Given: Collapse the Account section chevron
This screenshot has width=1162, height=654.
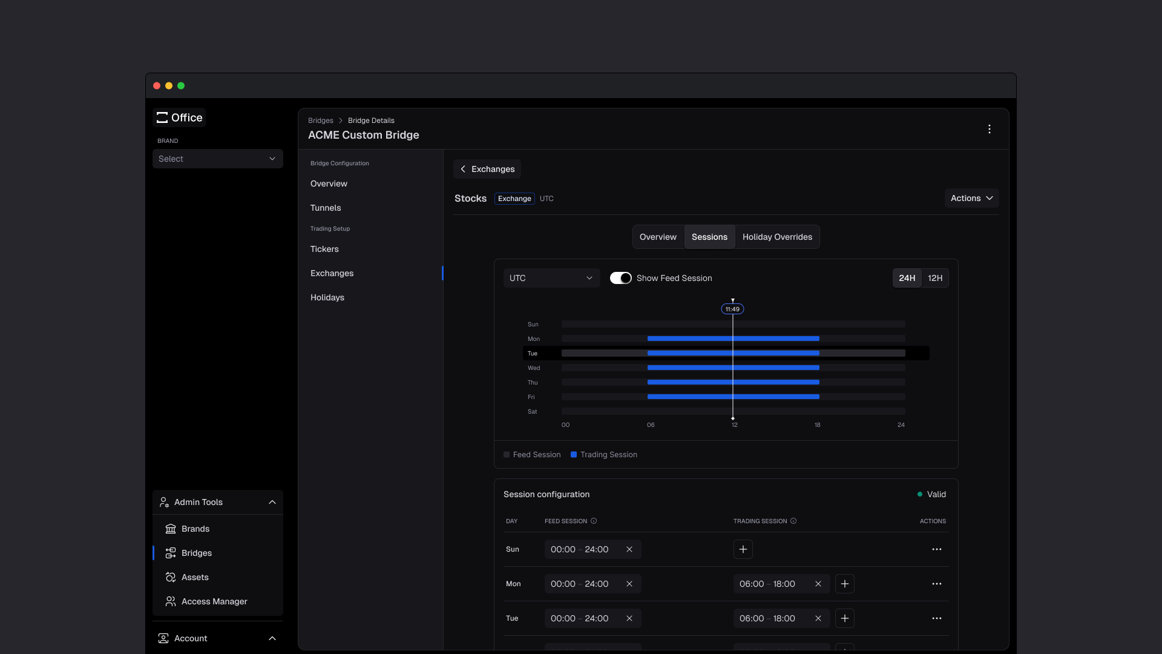Looking at the screenshot, I should tap(272, 638).
